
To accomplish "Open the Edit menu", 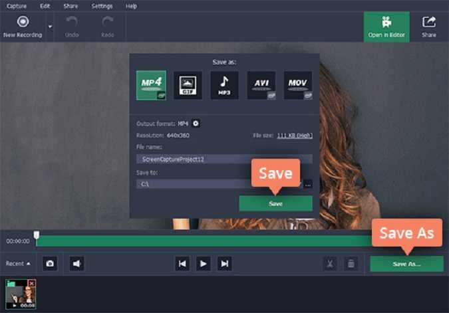I will pos(45,6).
